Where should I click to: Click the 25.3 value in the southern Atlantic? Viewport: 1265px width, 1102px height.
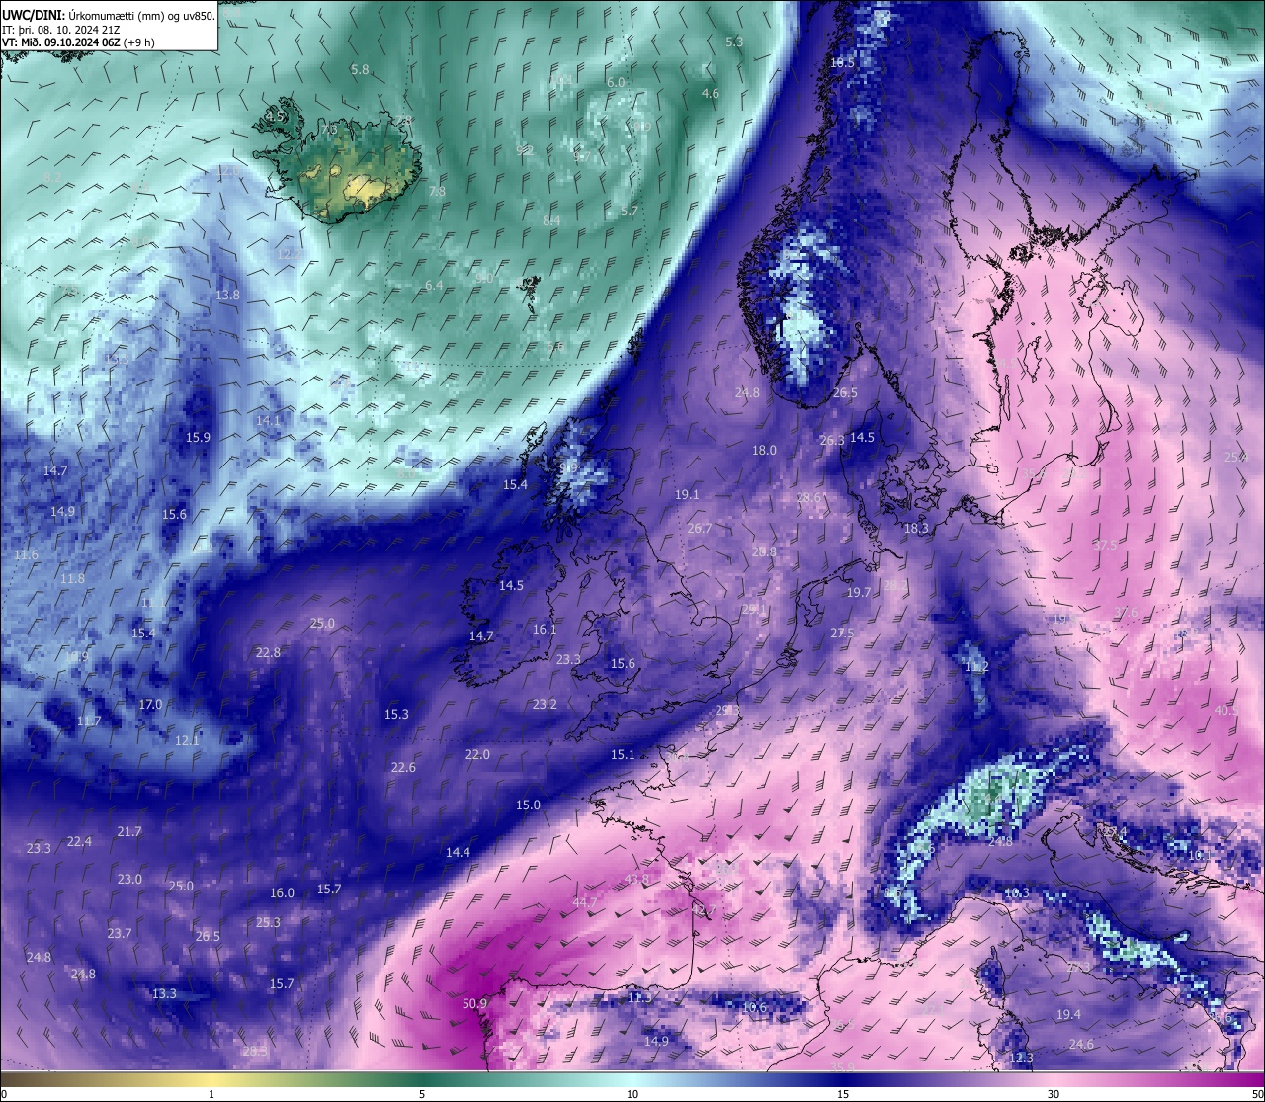(268, 922)
